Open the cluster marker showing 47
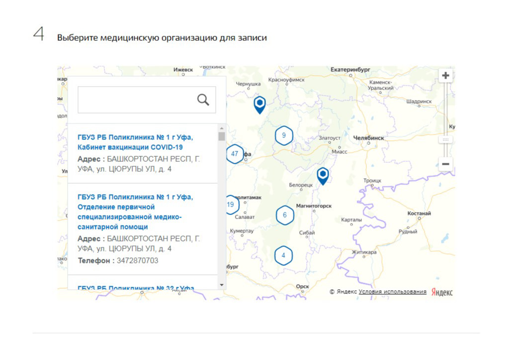The width and height of the screenshot is (523, 349). (x=235, y=154)
